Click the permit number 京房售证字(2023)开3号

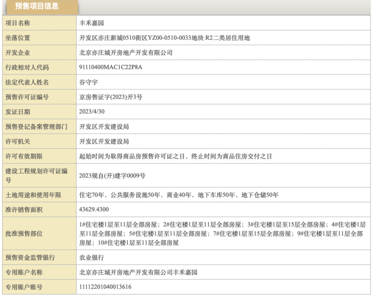(x=111, y=96)
